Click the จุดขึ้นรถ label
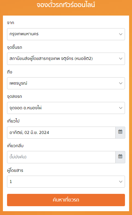 14,47
